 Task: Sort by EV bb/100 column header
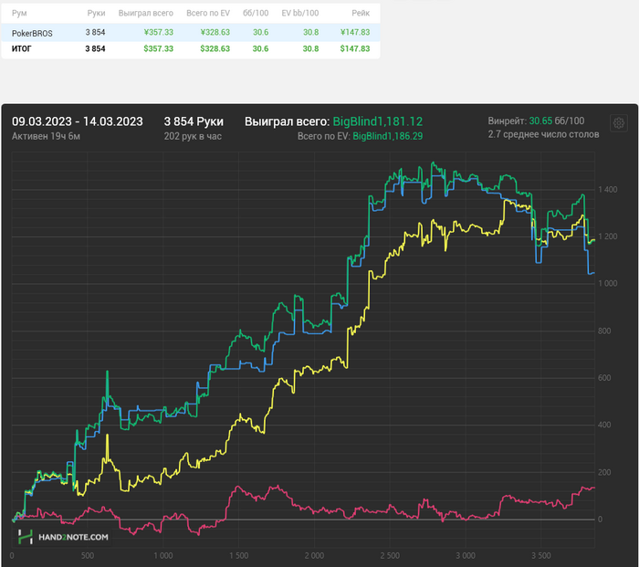click(300, 13)
